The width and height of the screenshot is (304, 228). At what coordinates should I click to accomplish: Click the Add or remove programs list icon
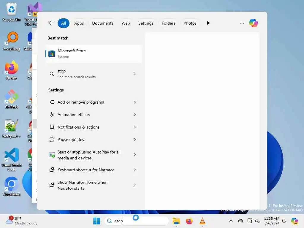click(x=52, y=102)
